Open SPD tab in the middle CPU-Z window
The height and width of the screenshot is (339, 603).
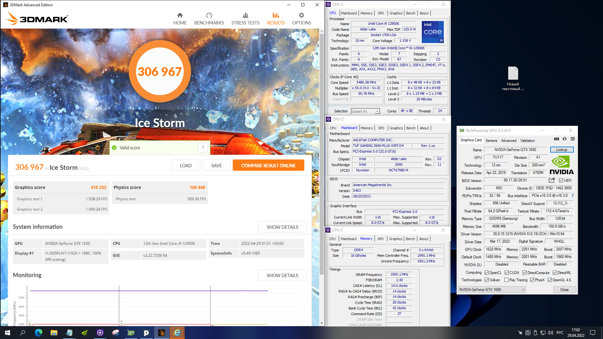(x=381, y=128)
